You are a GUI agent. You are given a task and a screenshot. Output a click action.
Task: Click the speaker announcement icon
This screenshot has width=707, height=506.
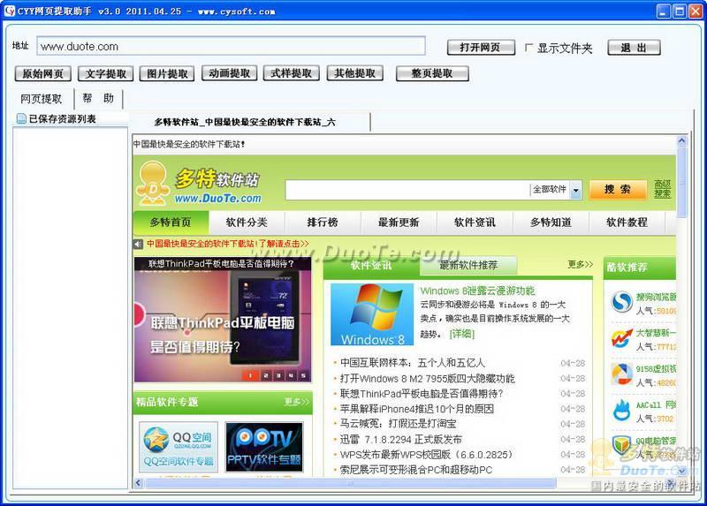point(138,245)
